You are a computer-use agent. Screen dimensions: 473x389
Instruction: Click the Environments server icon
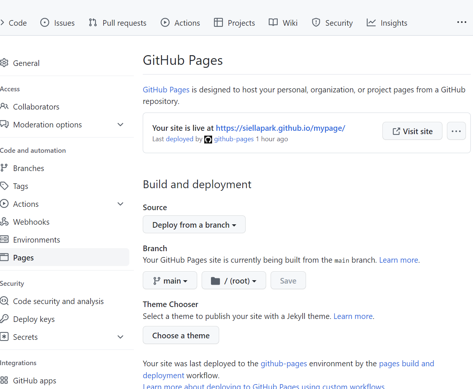coord(4,239)
